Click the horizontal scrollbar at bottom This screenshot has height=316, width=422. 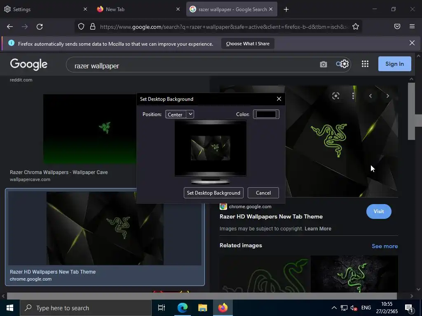202,296
